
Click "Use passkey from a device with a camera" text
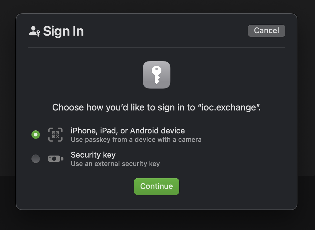click(x=136, y=139)
